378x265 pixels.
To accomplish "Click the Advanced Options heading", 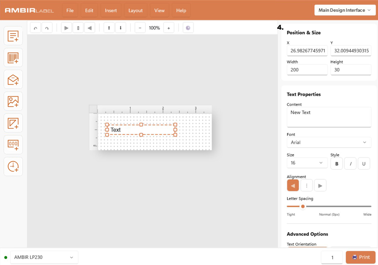I will (307, 234).
